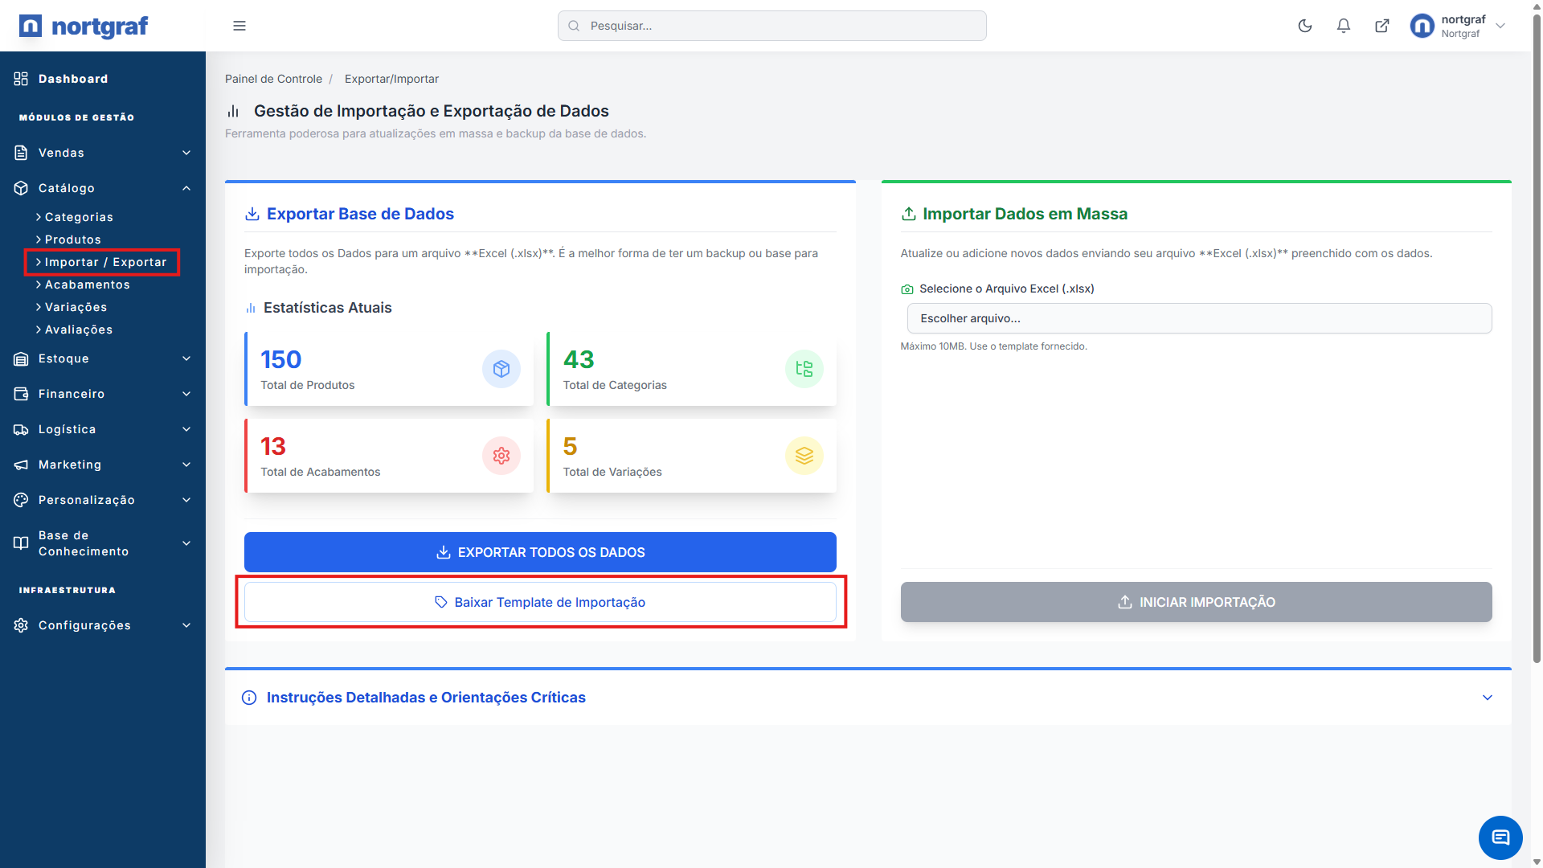Go to Dashboard in sidebar
The image size is (1543, 868).
pyautogui.click(x=72, y=79)
